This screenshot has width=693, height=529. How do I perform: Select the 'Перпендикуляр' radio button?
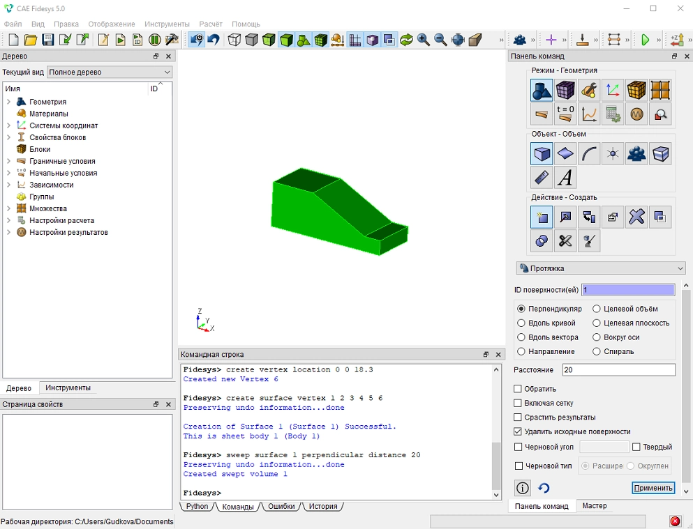521,309
